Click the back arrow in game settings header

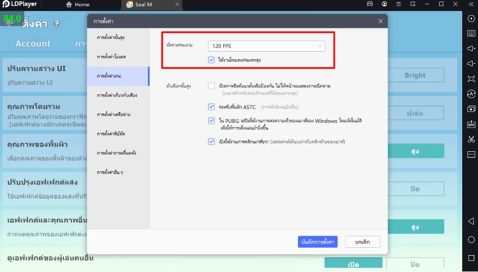click(x=9, y=23)
